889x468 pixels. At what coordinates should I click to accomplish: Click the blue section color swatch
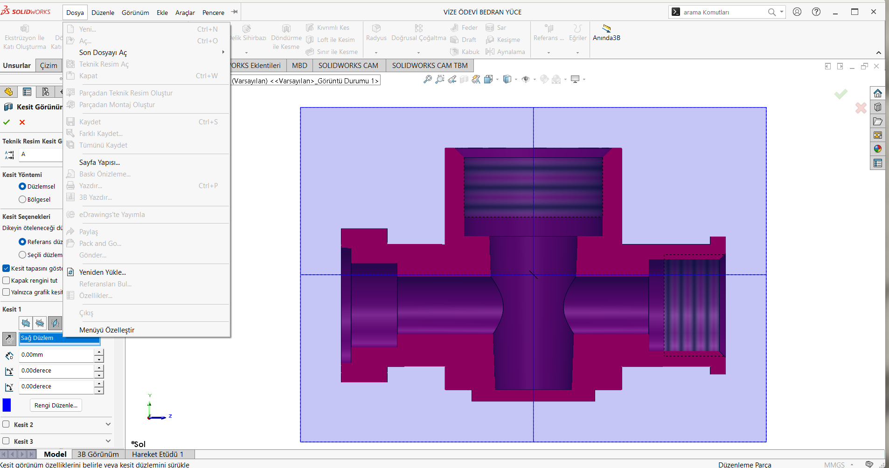tap(7, 405)
